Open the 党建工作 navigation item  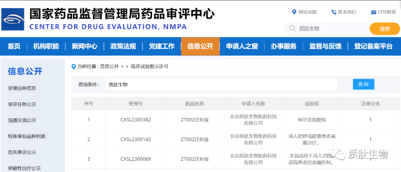pos(162,46)
